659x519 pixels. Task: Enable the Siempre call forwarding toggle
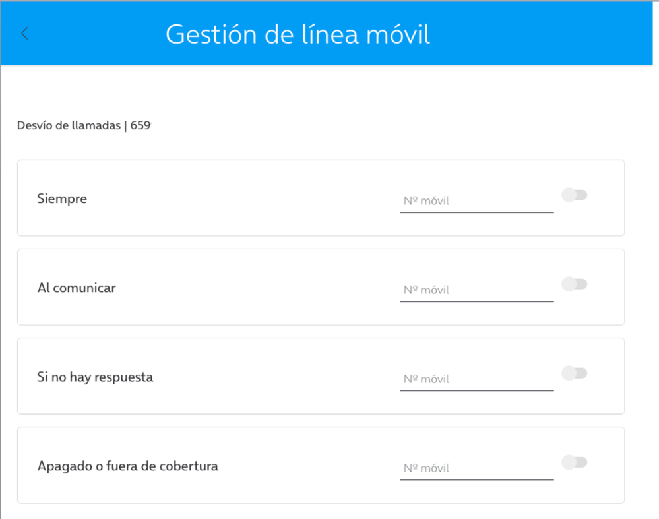[574, 195]
